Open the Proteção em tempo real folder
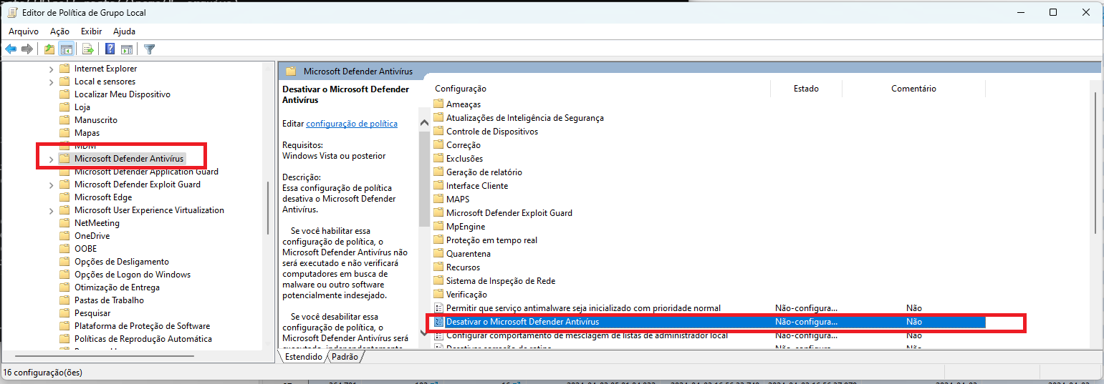1104x384 pixels. coord(491,240)
